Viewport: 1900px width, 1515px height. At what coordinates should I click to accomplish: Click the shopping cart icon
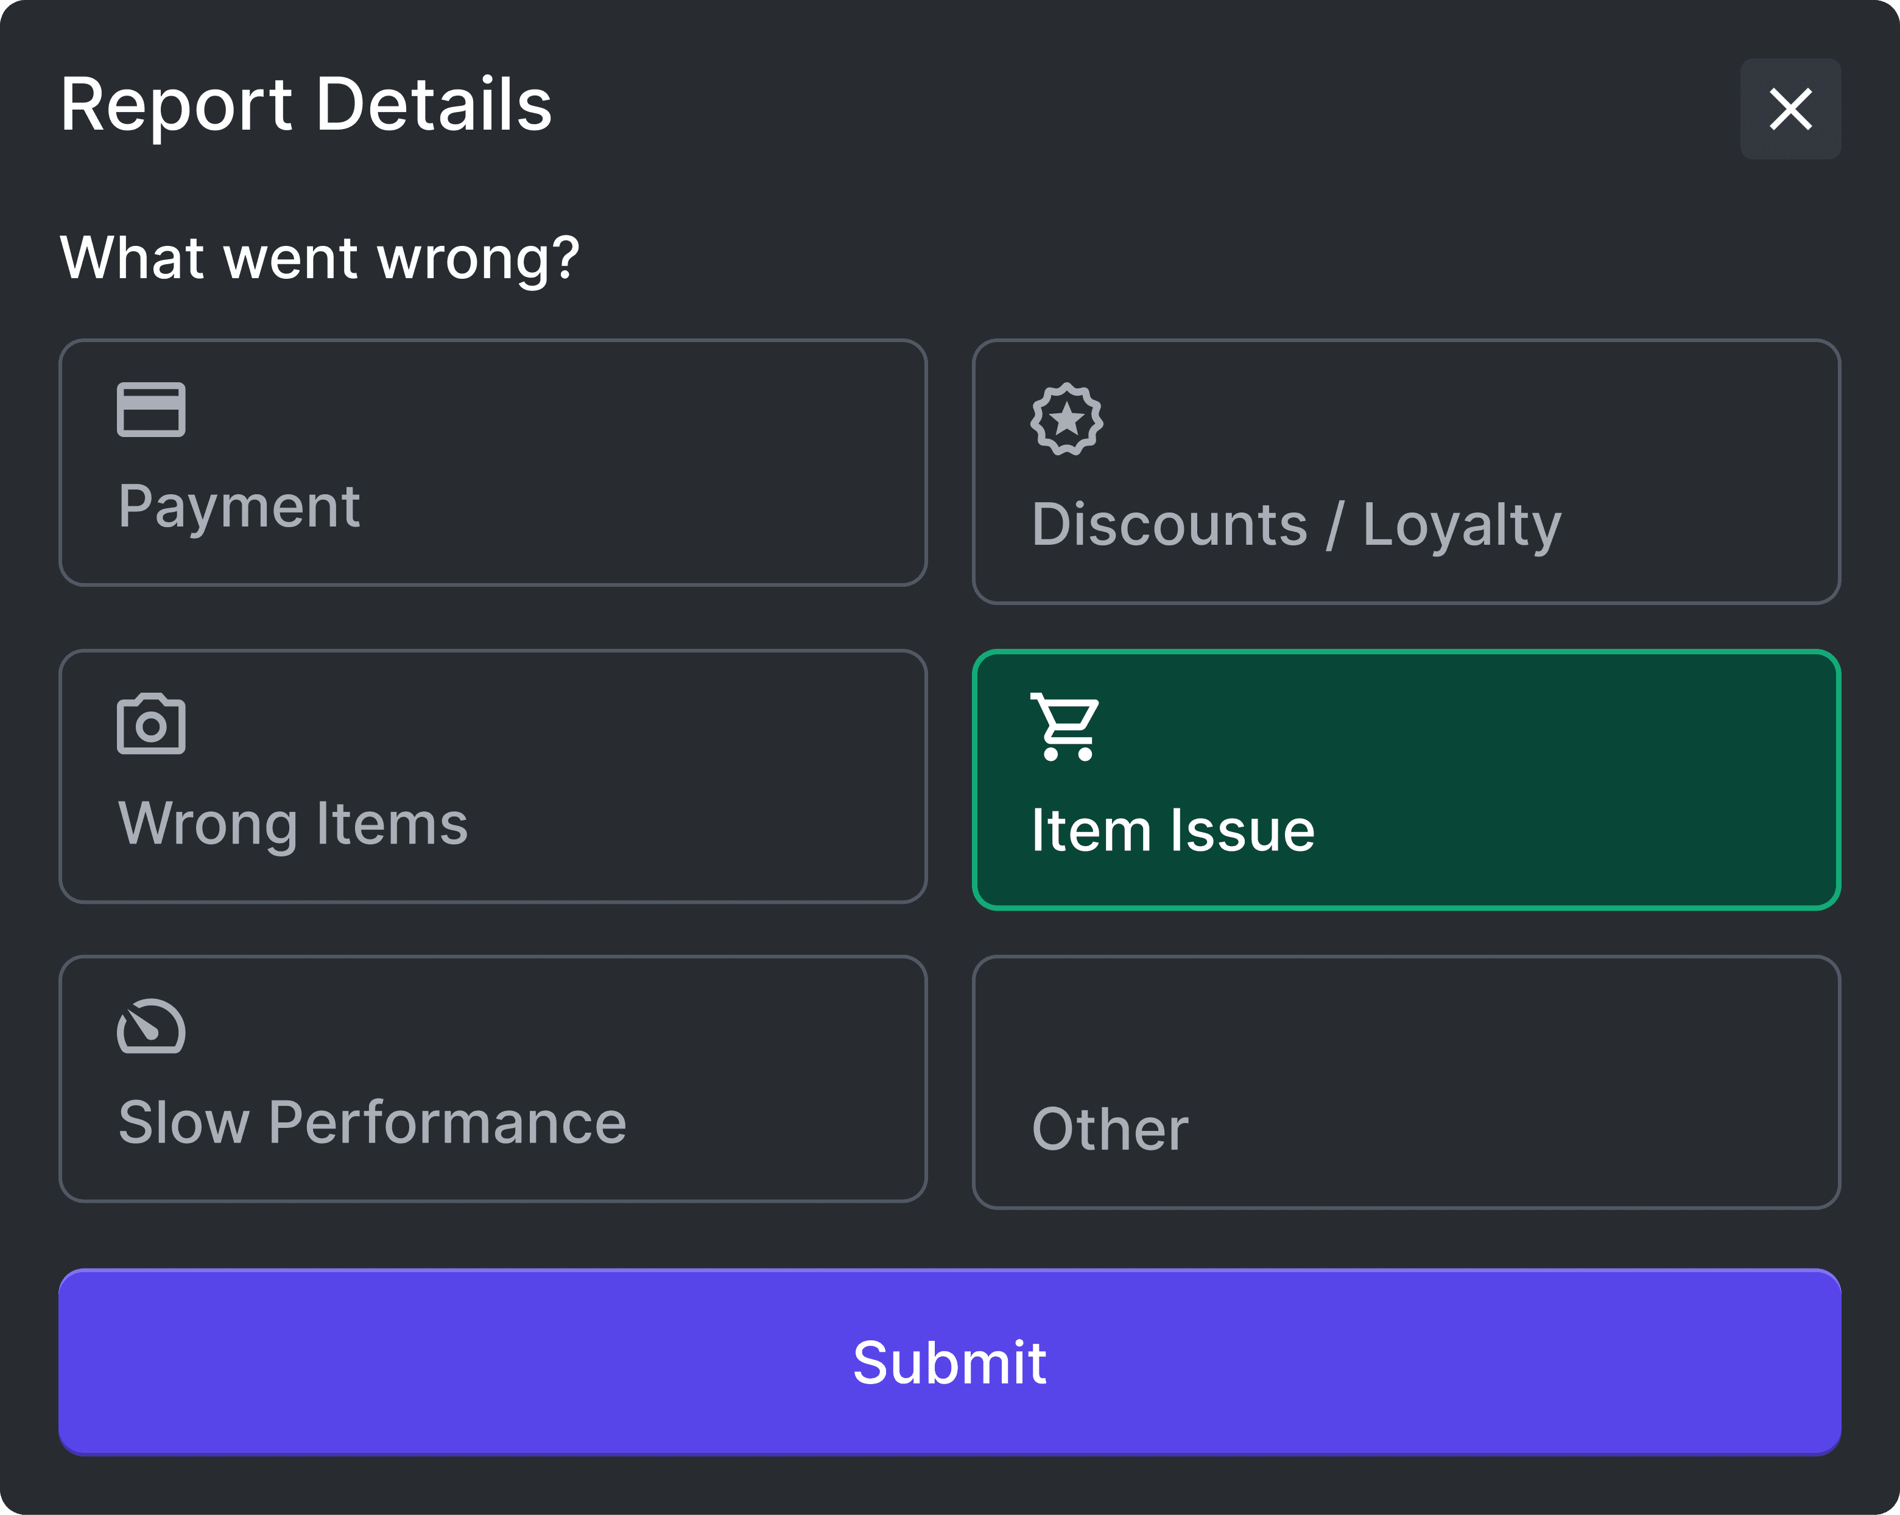click(1066, 727)
